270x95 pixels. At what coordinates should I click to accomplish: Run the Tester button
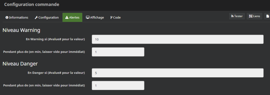(237, 16)
